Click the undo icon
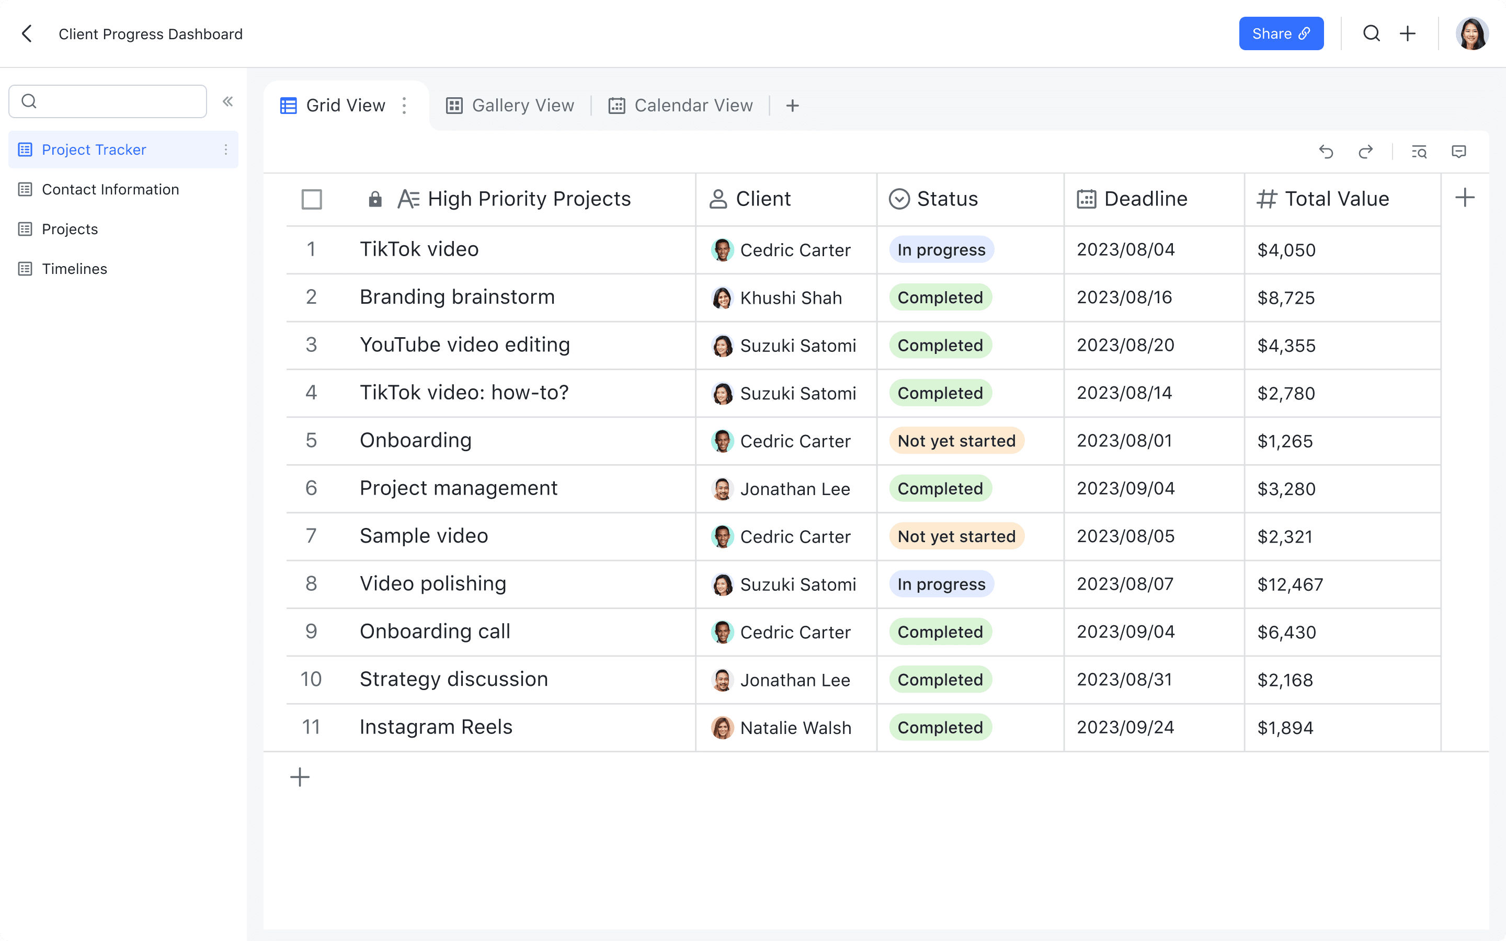This screenshot has height=941, width=1506. [1326, 152]
